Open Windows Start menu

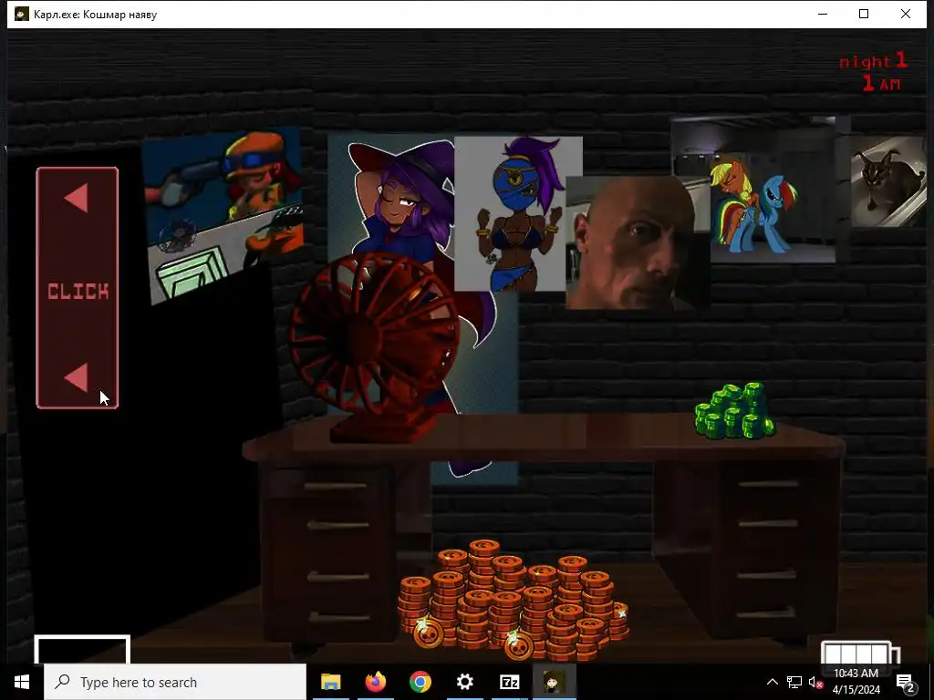pyautogui.click(x=22, y=682)
